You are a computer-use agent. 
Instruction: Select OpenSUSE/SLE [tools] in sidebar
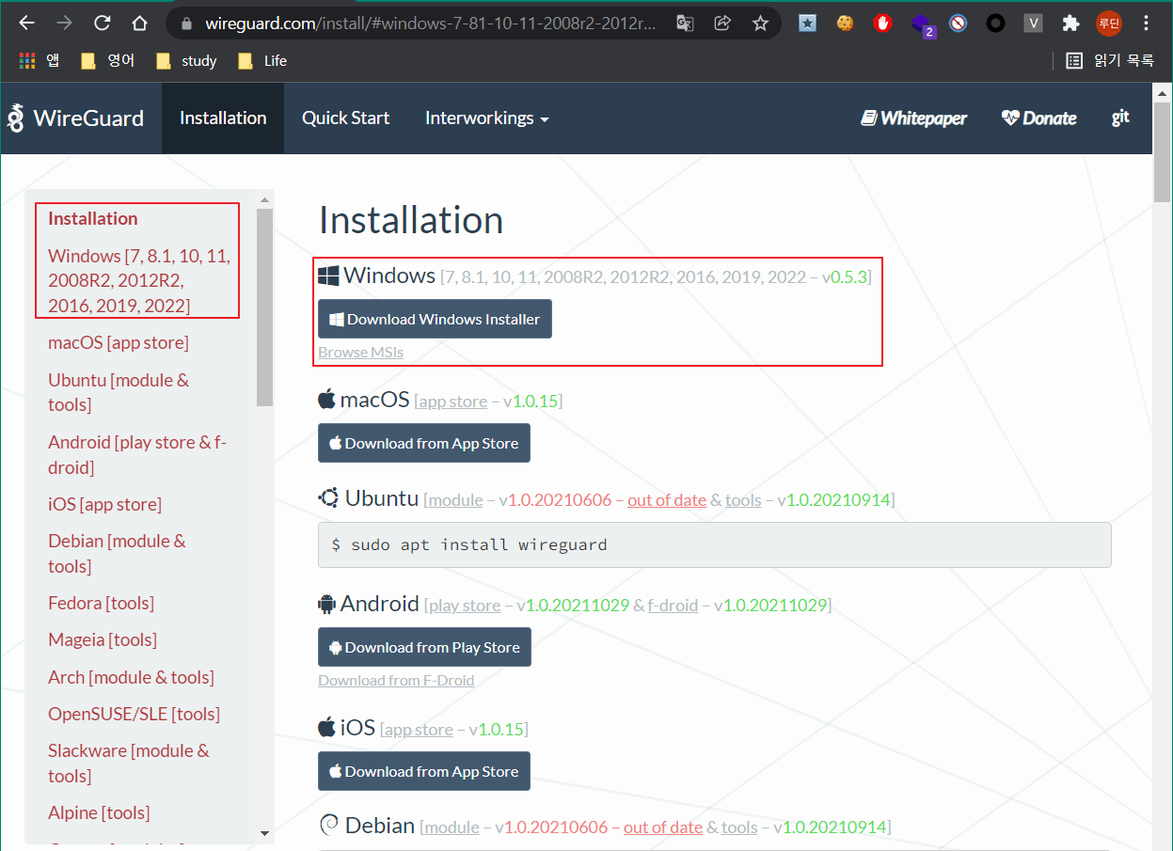coord(134,714)
